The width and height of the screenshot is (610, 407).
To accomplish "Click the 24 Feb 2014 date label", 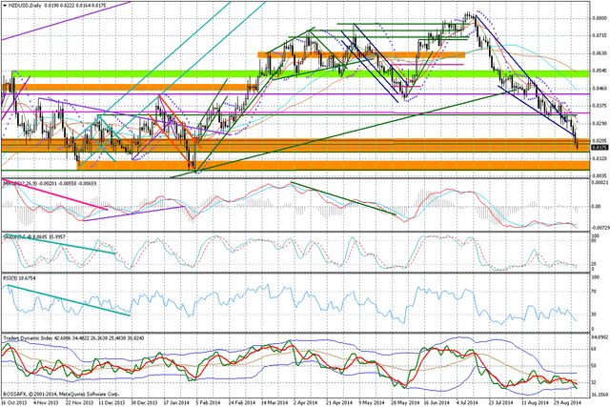I will click(241, 403).
